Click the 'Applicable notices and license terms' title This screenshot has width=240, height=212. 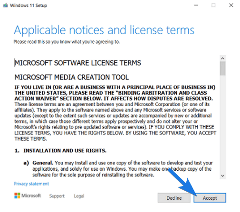[x=104, y=30]
